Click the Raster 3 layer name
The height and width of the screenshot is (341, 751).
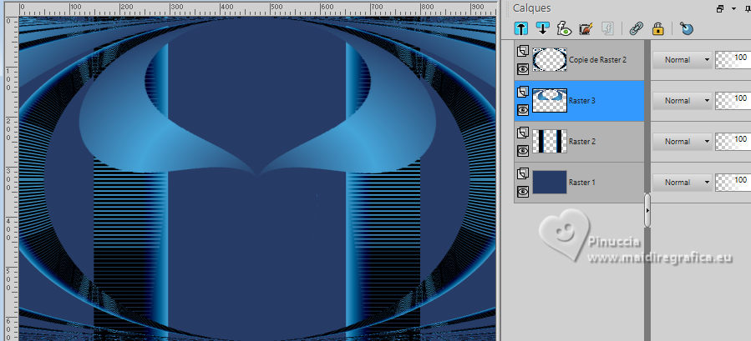click(x=581, y=101)
